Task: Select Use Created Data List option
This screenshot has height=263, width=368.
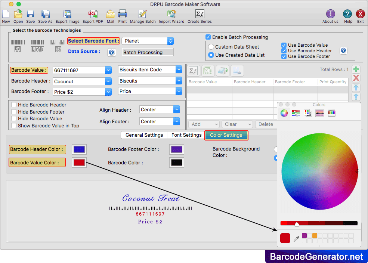Action: (x=211, y=55)
